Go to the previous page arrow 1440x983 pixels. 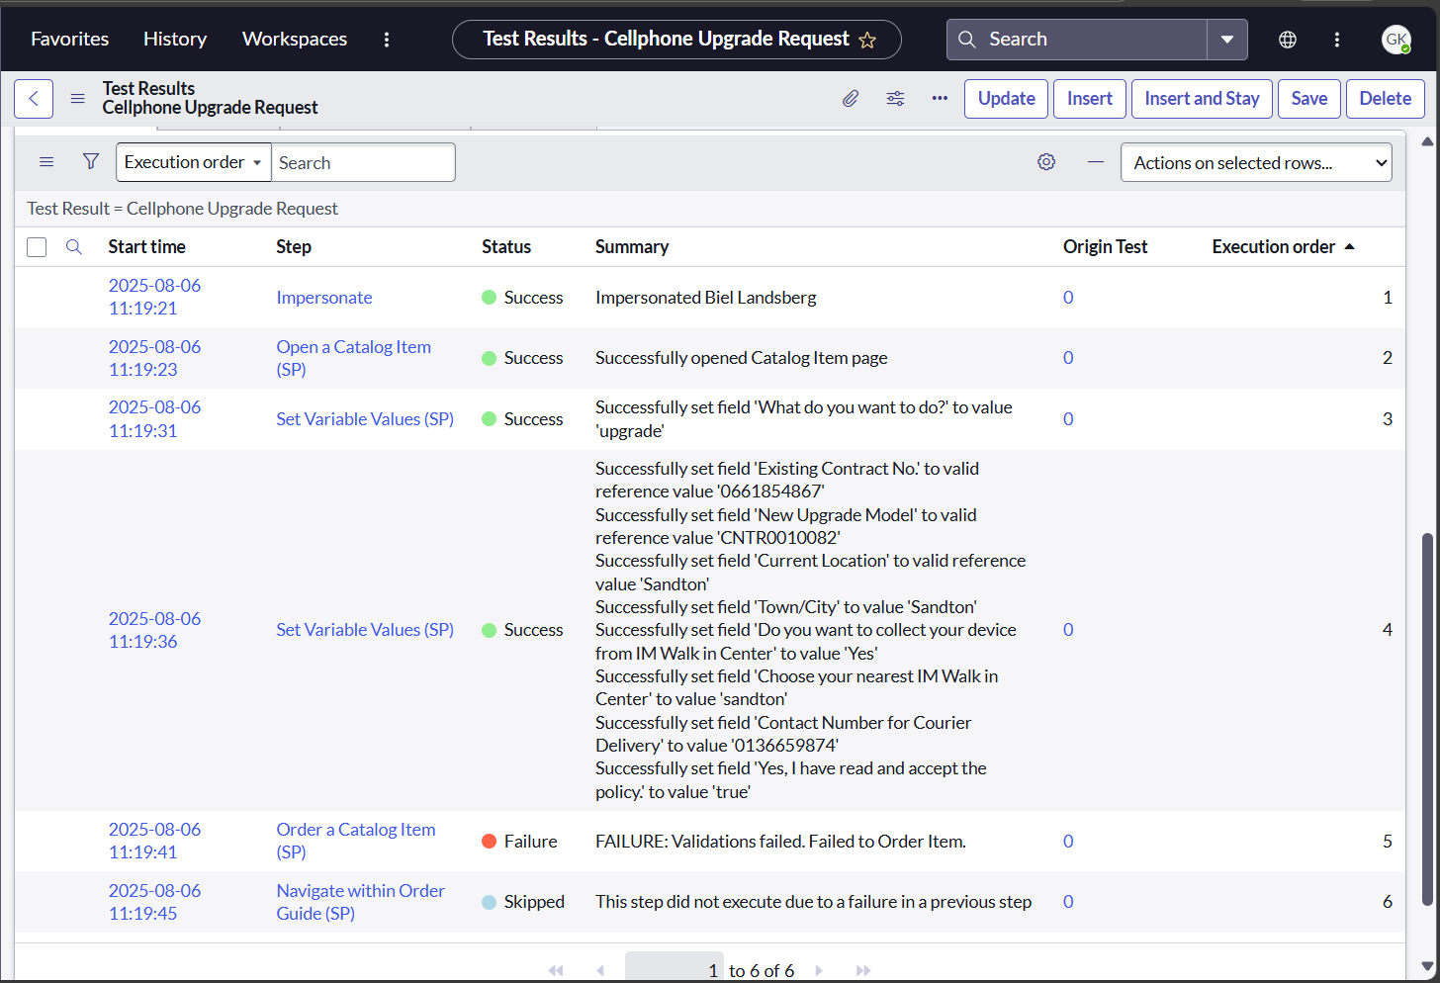600,971
